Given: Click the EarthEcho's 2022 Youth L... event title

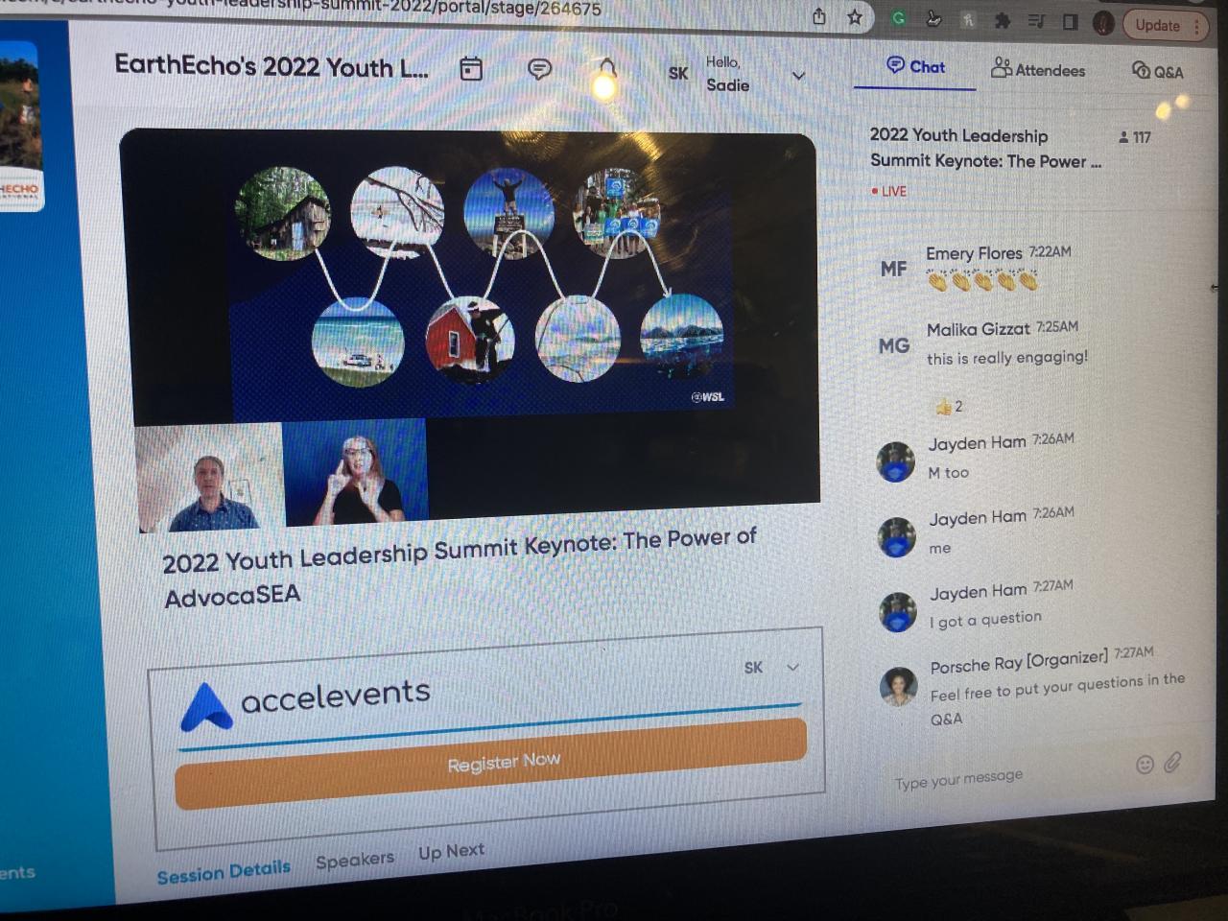Looking at the screenshot, I should click(272, 67).
